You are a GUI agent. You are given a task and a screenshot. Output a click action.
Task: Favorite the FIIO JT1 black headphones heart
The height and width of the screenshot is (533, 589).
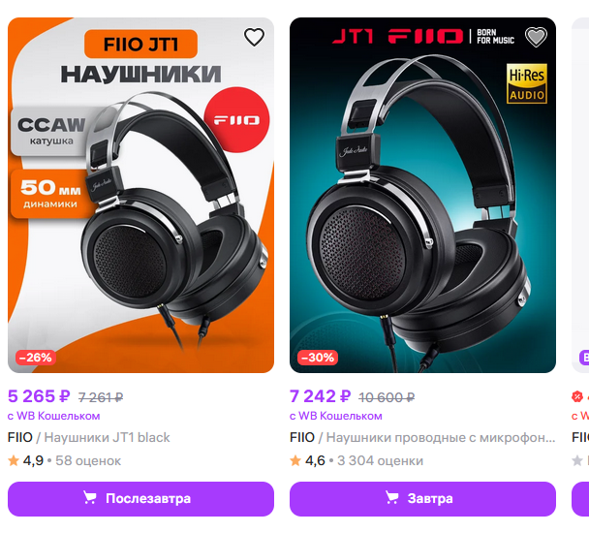click(x=255, y=37)
